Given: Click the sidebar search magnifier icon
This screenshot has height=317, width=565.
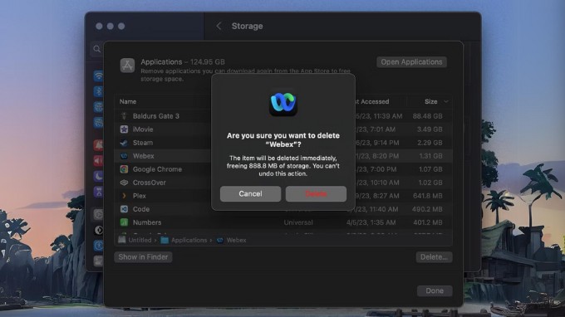Looking at the screenshot, I should [97, 49].
